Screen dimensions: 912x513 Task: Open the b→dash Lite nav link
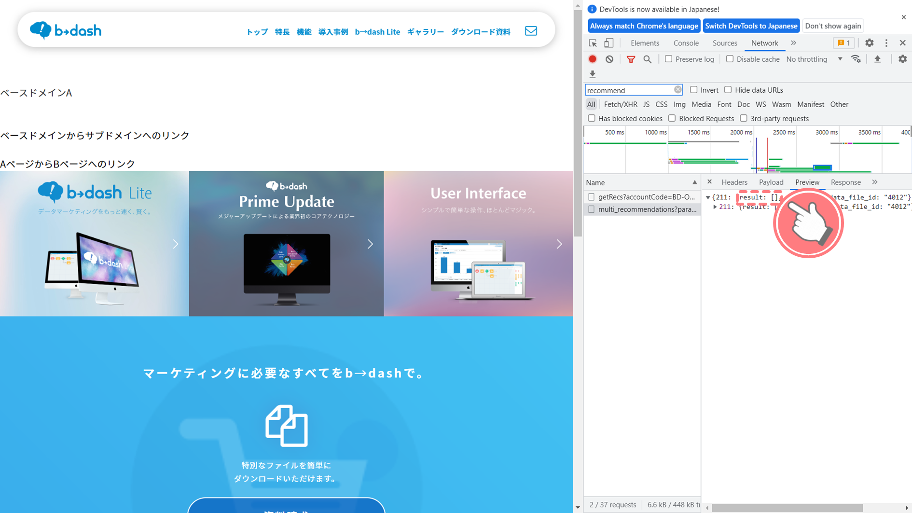(x=377, y=32)
